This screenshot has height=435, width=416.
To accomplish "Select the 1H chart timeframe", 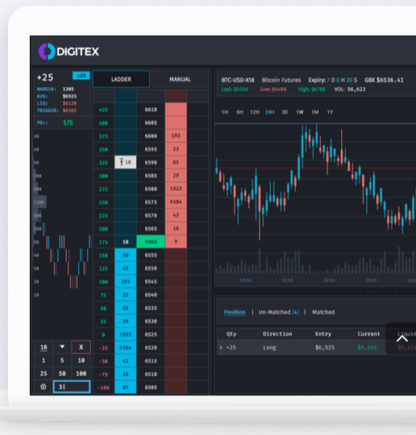I will pyautogui.click(x=225, y=112).
